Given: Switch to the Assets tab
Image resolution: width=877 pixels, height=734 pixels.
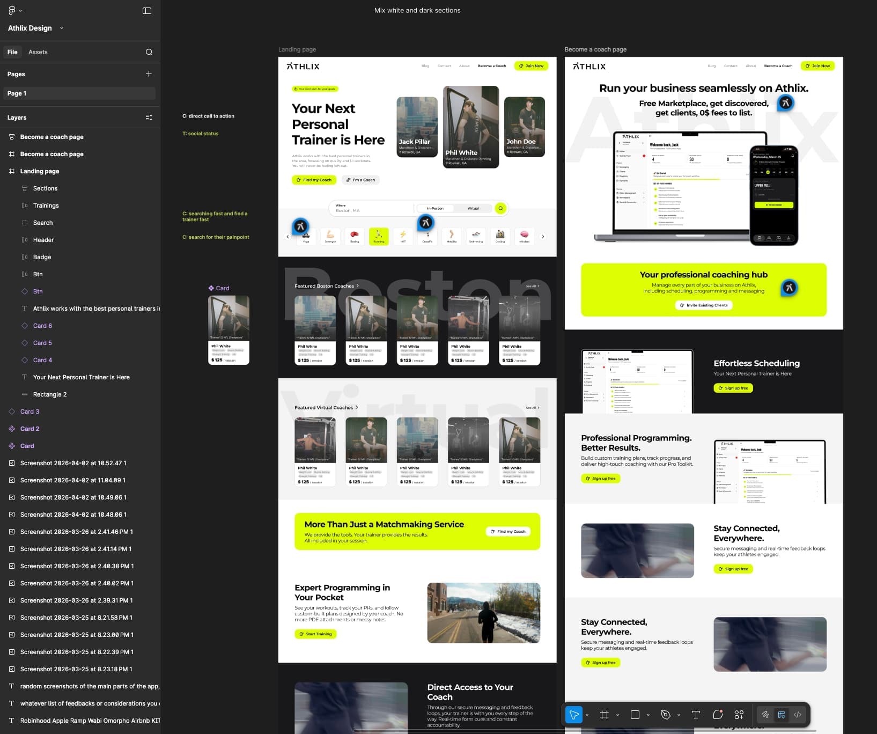Looking at the screenshot, I should coord(38,52).
